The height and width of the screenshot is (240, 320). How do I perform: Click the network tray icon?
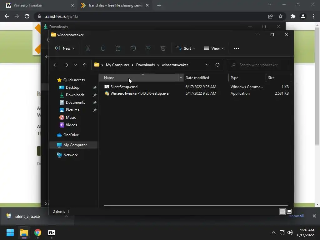282,232
